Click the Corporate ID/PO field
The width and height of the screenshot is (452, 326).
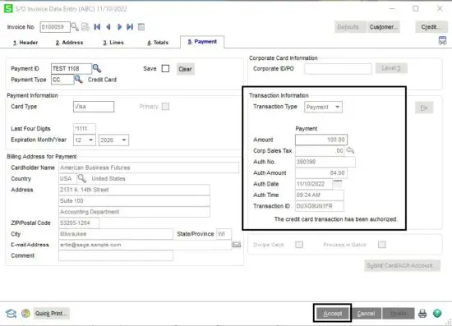(338, 68)
